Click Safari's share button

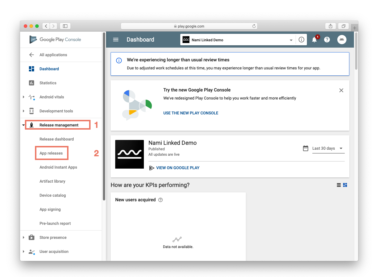[330, 26]
